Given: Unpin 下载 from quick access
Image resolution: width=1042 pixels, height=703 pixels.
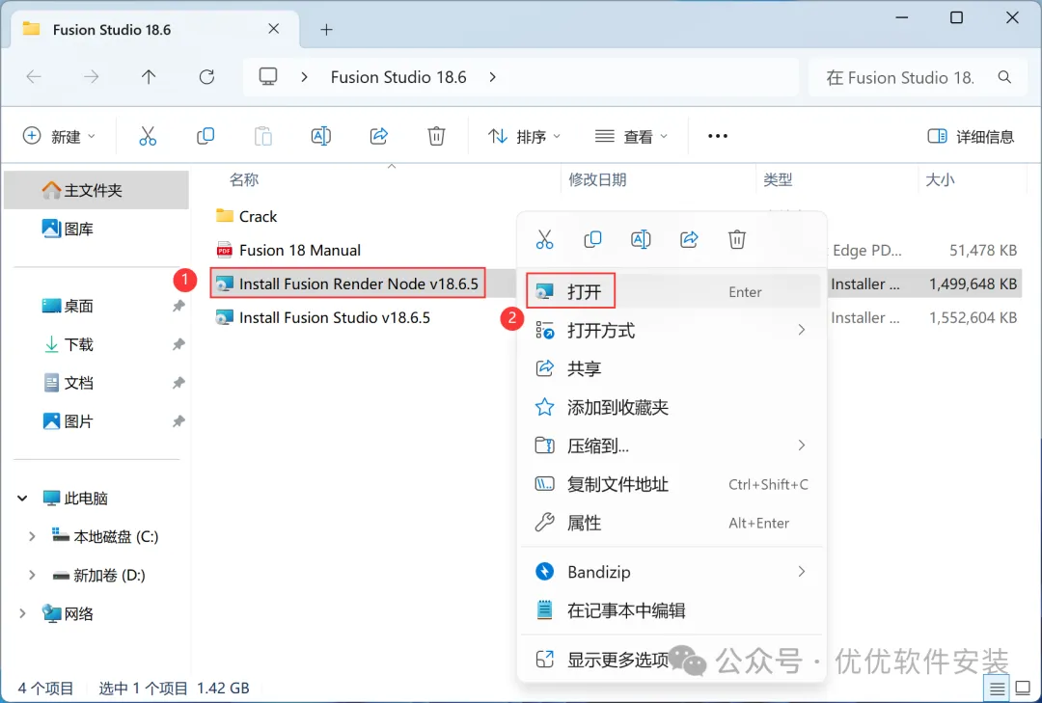Looking at the screenshot, I should tap(178, 344).
